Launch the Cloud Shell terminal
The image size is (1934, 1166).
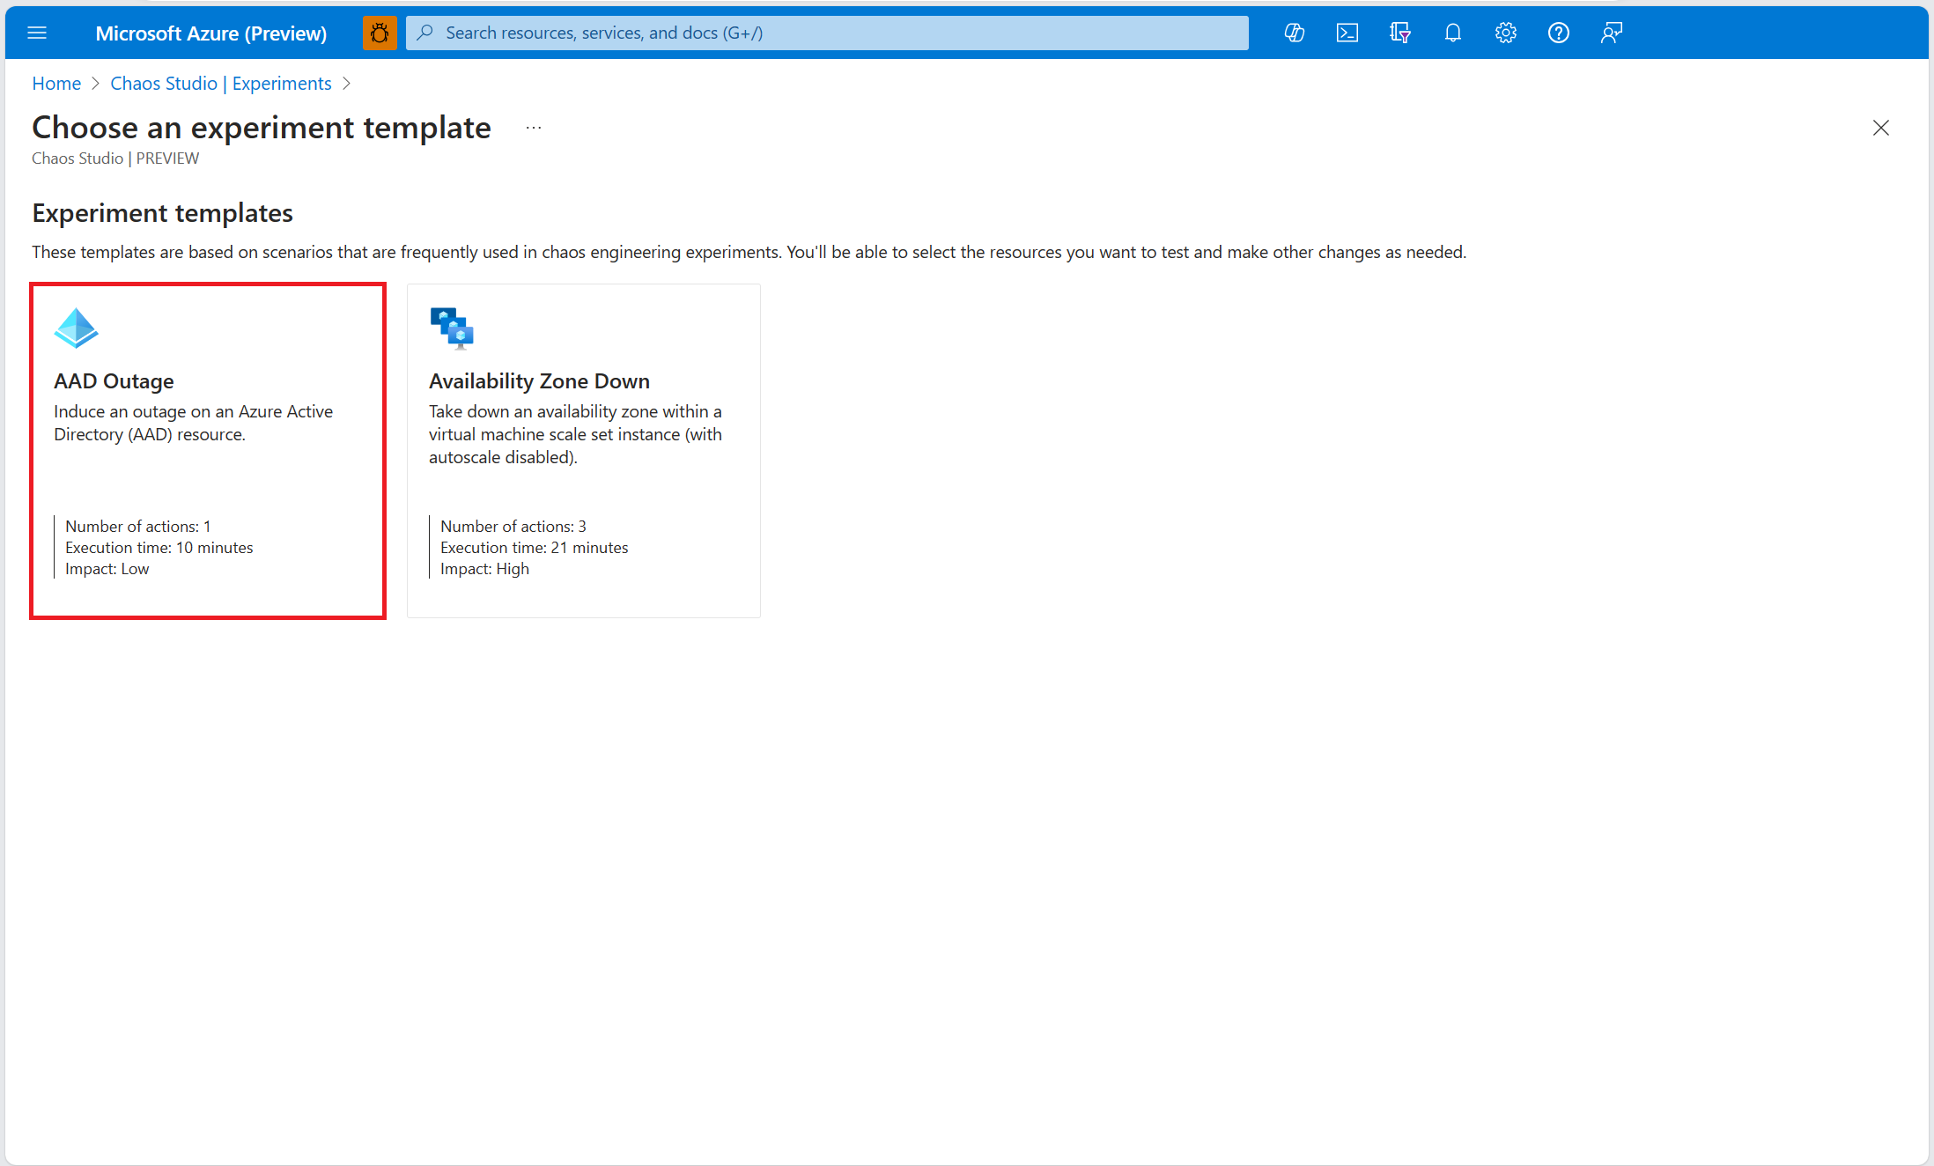pos(1347,33)
